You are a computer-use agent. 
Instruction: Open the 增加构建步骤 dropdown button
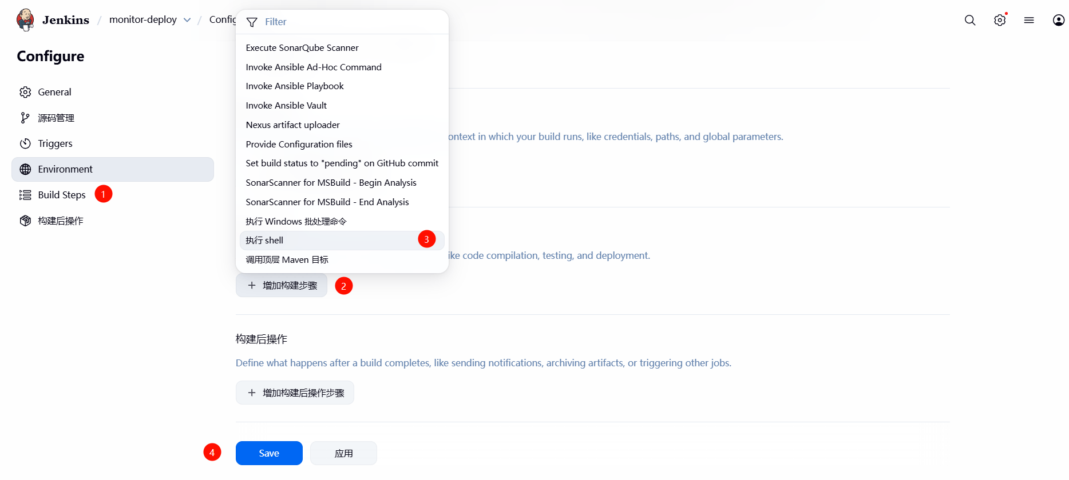[282, 285]
